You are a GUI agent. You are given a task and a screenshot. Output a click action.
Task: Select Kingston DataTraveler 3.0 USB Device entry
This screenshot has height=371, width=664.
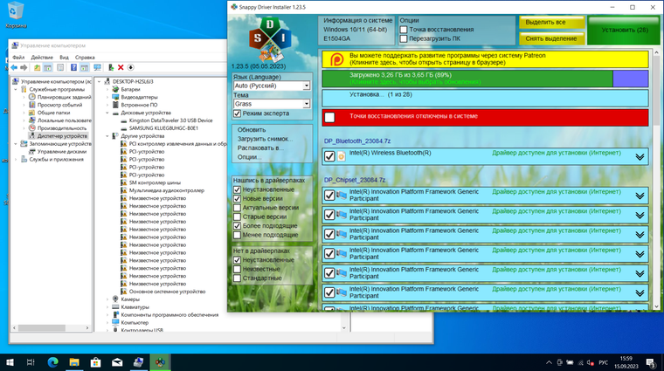point(170,120)
